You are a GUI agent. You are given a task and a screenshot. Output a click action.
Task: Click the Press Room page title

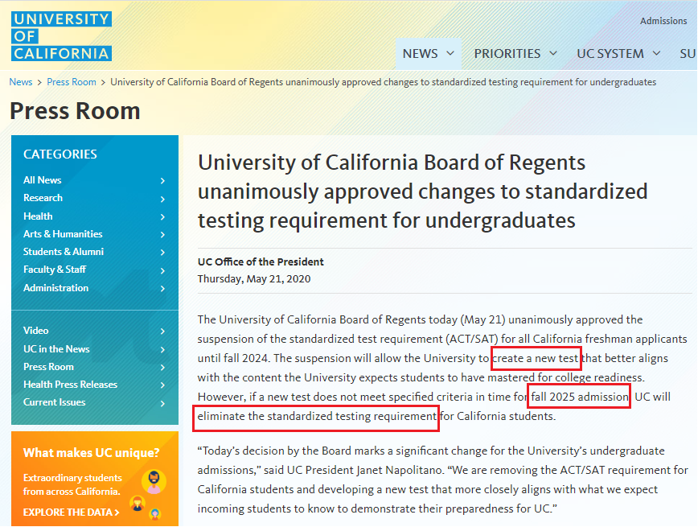click(75, 111)
